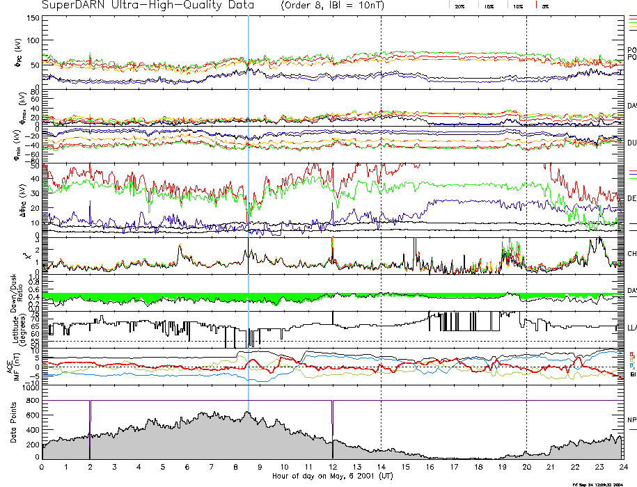
Task: Click the light-blue vertical cursor line
Action: point(249,209)
